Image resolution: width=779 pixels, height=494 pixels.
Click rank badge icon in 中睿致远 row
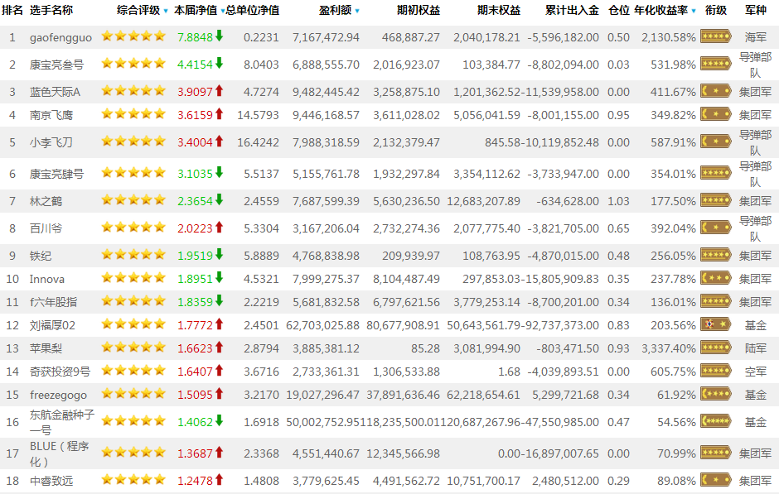[715, 480]
